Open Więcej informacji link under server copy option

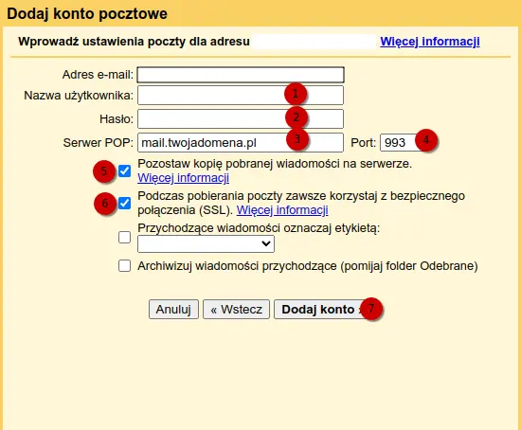coord(184,178)
